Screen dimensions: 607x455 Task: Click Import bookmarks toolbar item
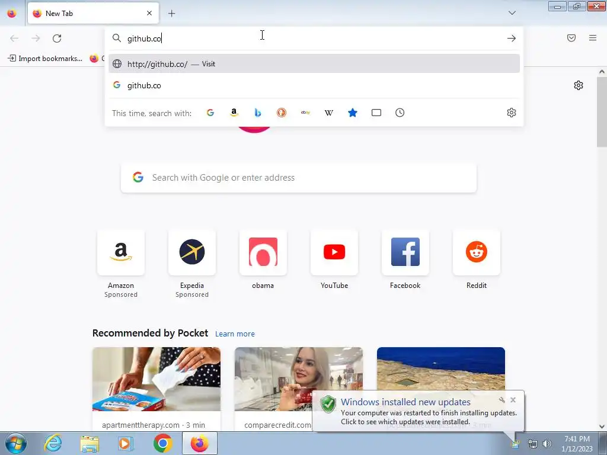(45, 59)
